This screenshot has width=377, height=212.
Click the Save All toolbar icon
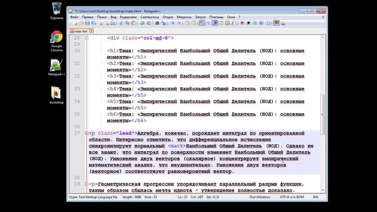[x=94, y=23]
